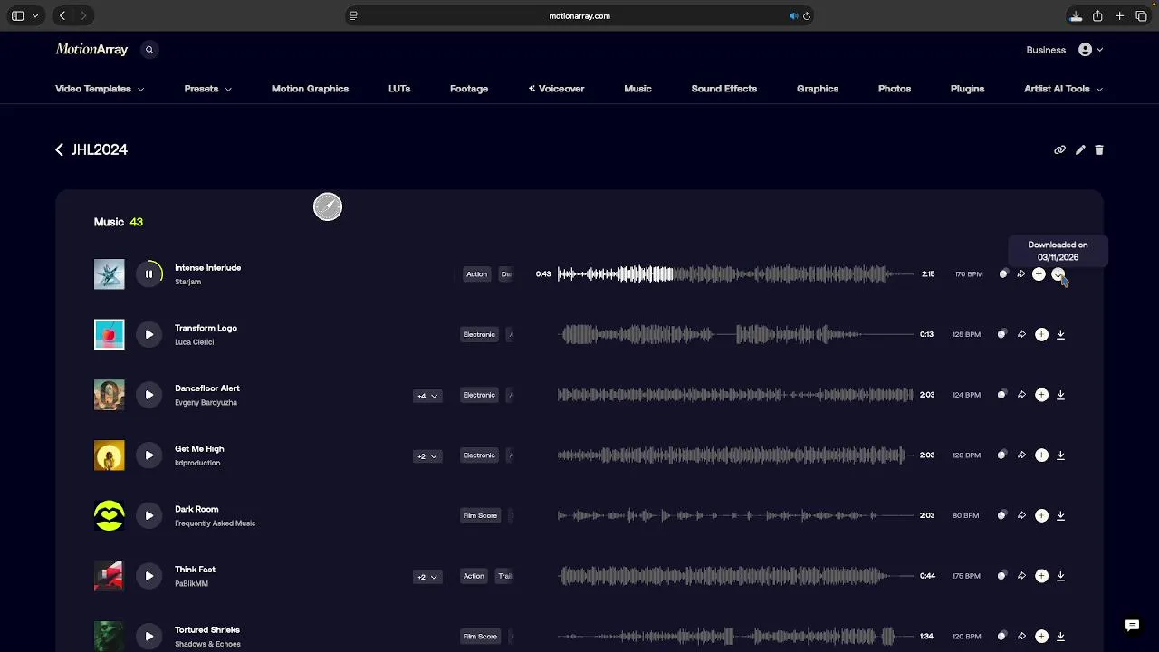
Task: Open the Voiceover category
Action: [x=556, y=89]
